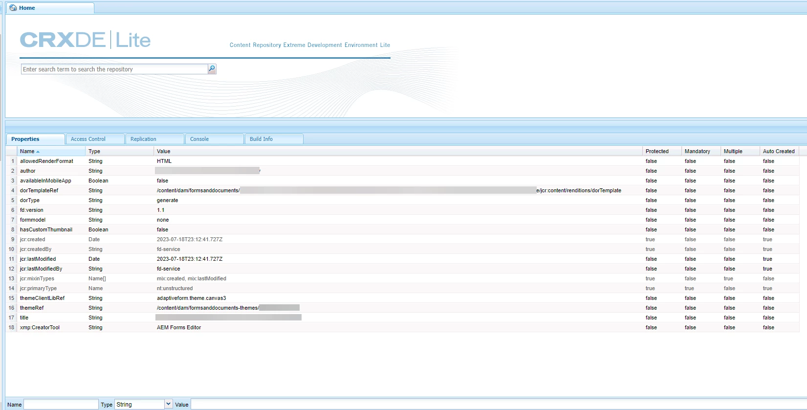Select the hasCustomThumbnail property name
807x410 pixels.
(x=46, y=229)
